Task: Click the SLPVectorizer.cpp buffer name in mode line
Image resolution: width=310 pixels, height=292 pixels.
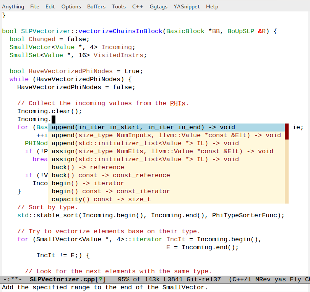Action: [x=62, y=279]
